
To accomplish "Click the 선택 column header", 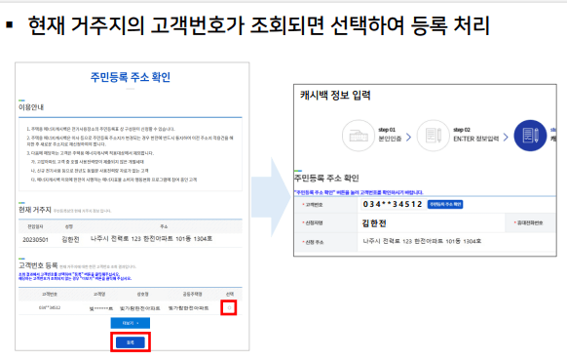I will click(230, 294).
